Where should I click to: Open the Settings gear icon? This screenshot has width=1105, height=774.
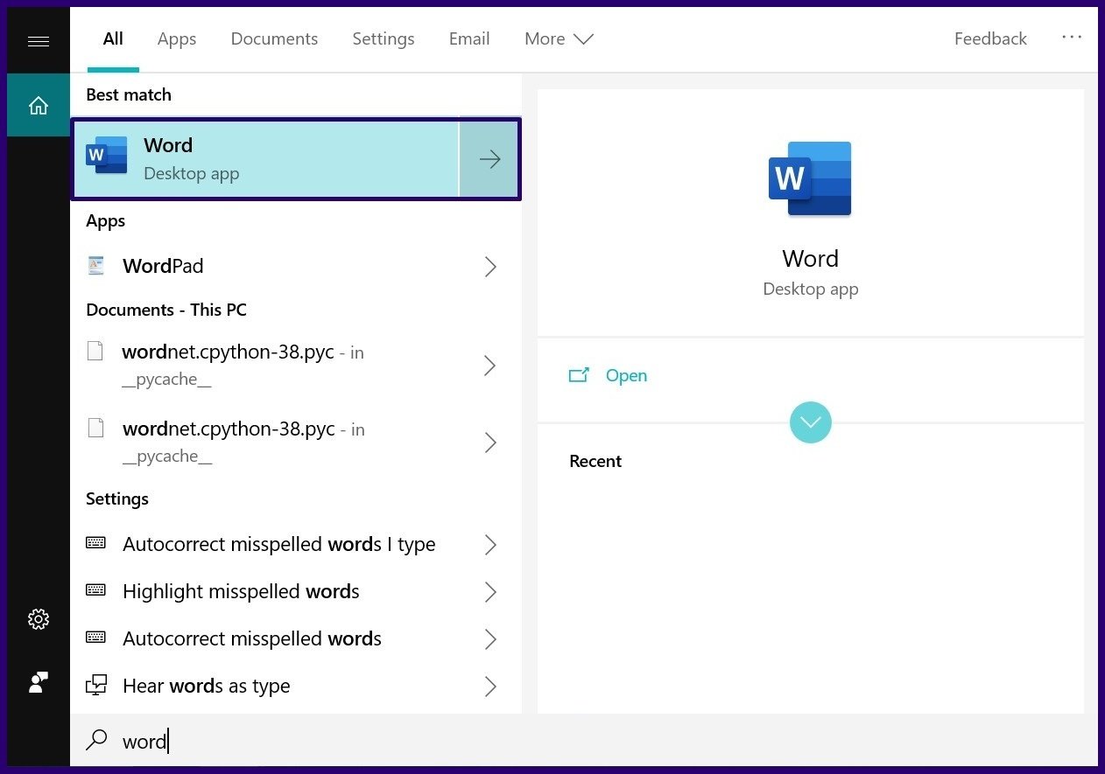click(39, 619)
